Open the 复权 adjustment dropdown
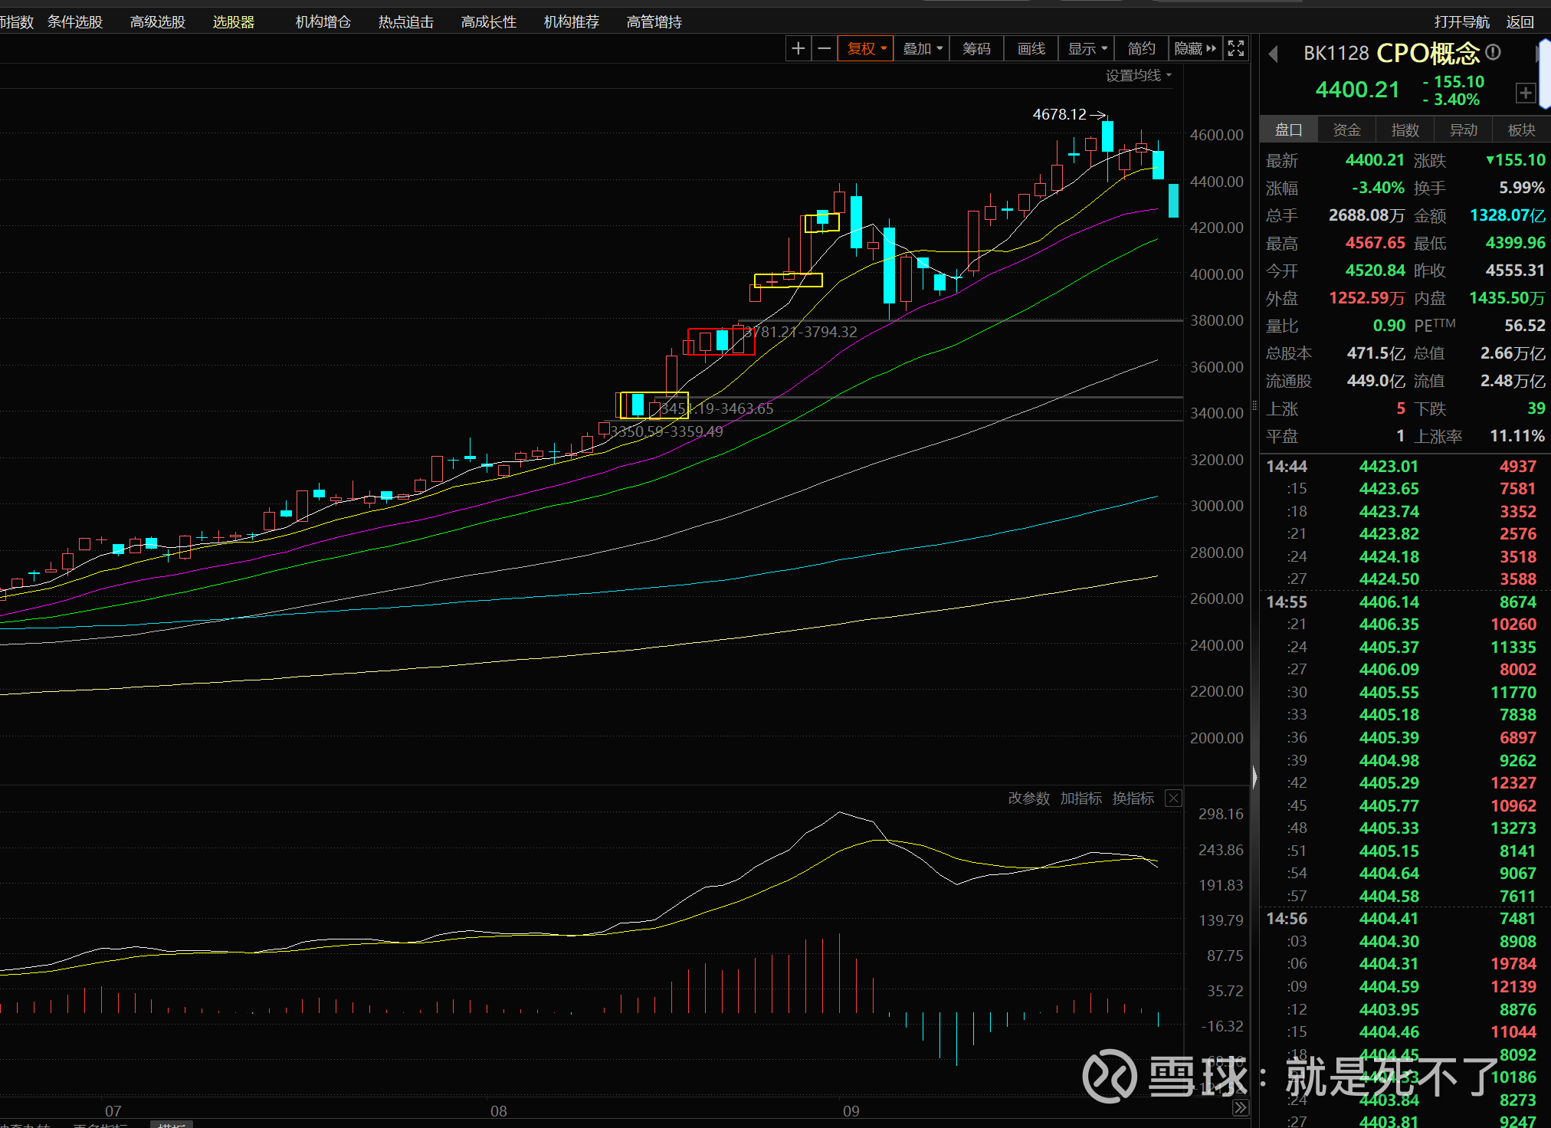This screenshot has height=1128, width=1551. coord(866,48)
